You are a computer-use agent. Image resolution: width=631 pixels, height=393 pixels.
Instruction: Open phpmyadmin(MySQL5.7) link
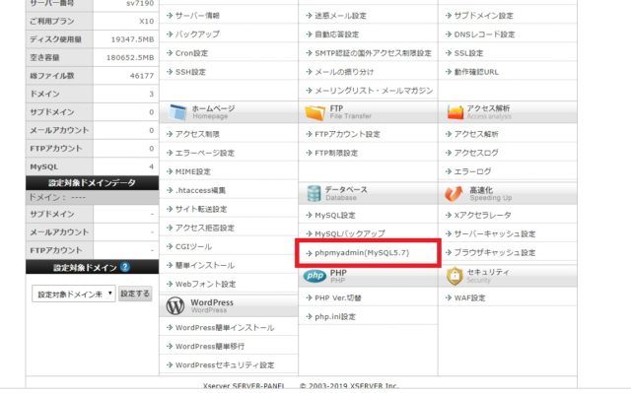(362, 253)
